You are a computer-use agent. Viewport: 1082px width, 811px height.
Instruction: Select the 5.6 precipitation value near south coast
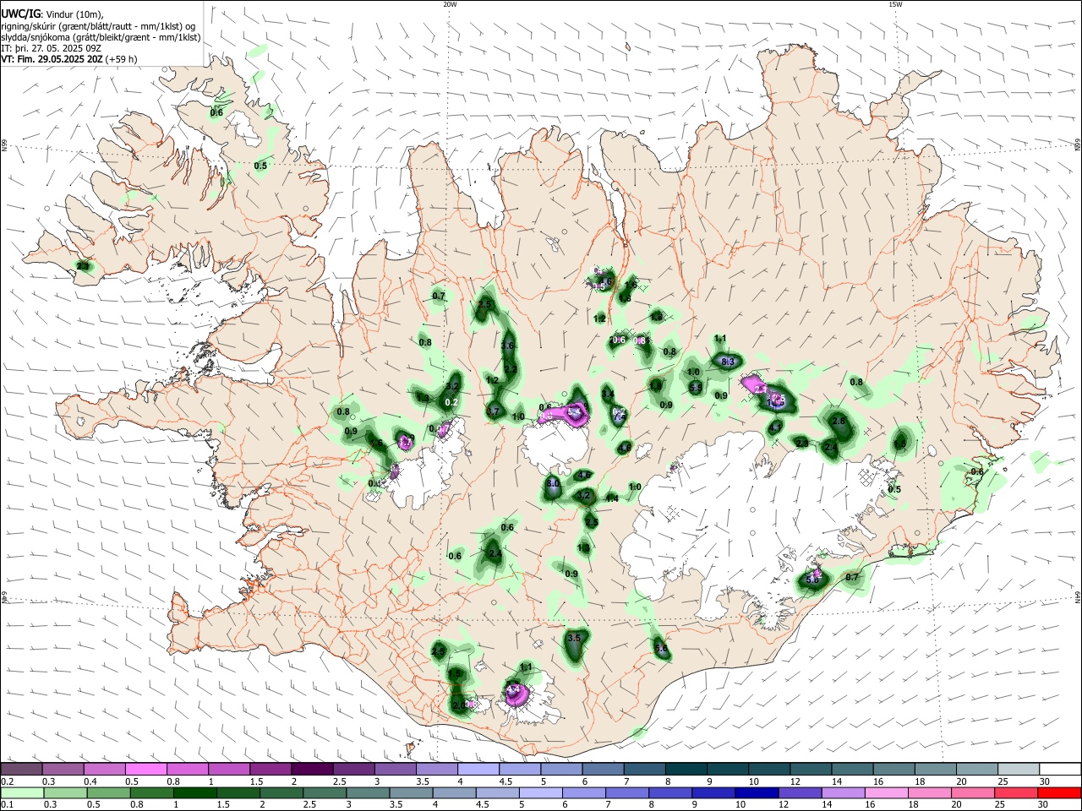click(661, 649)
